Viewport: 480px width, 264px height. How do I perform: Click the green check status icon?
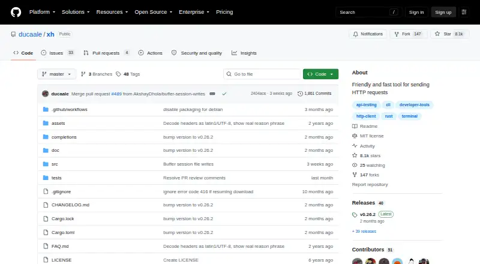(224, 94)
